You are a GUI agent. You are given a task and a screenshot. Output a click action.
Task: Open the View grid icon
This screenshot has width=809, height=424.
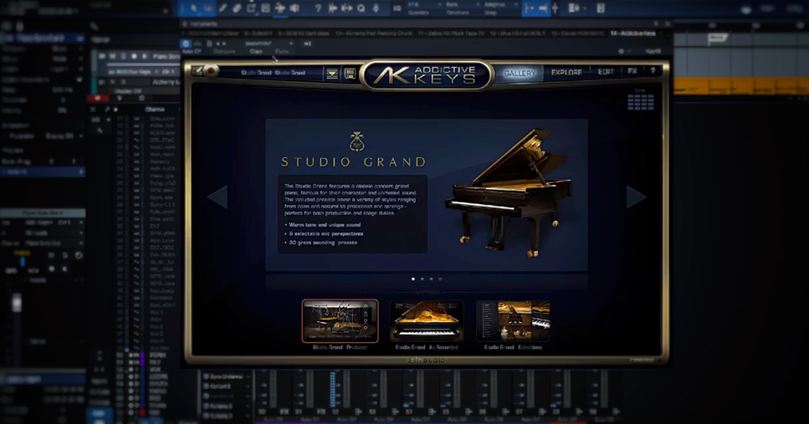point(641,102)
